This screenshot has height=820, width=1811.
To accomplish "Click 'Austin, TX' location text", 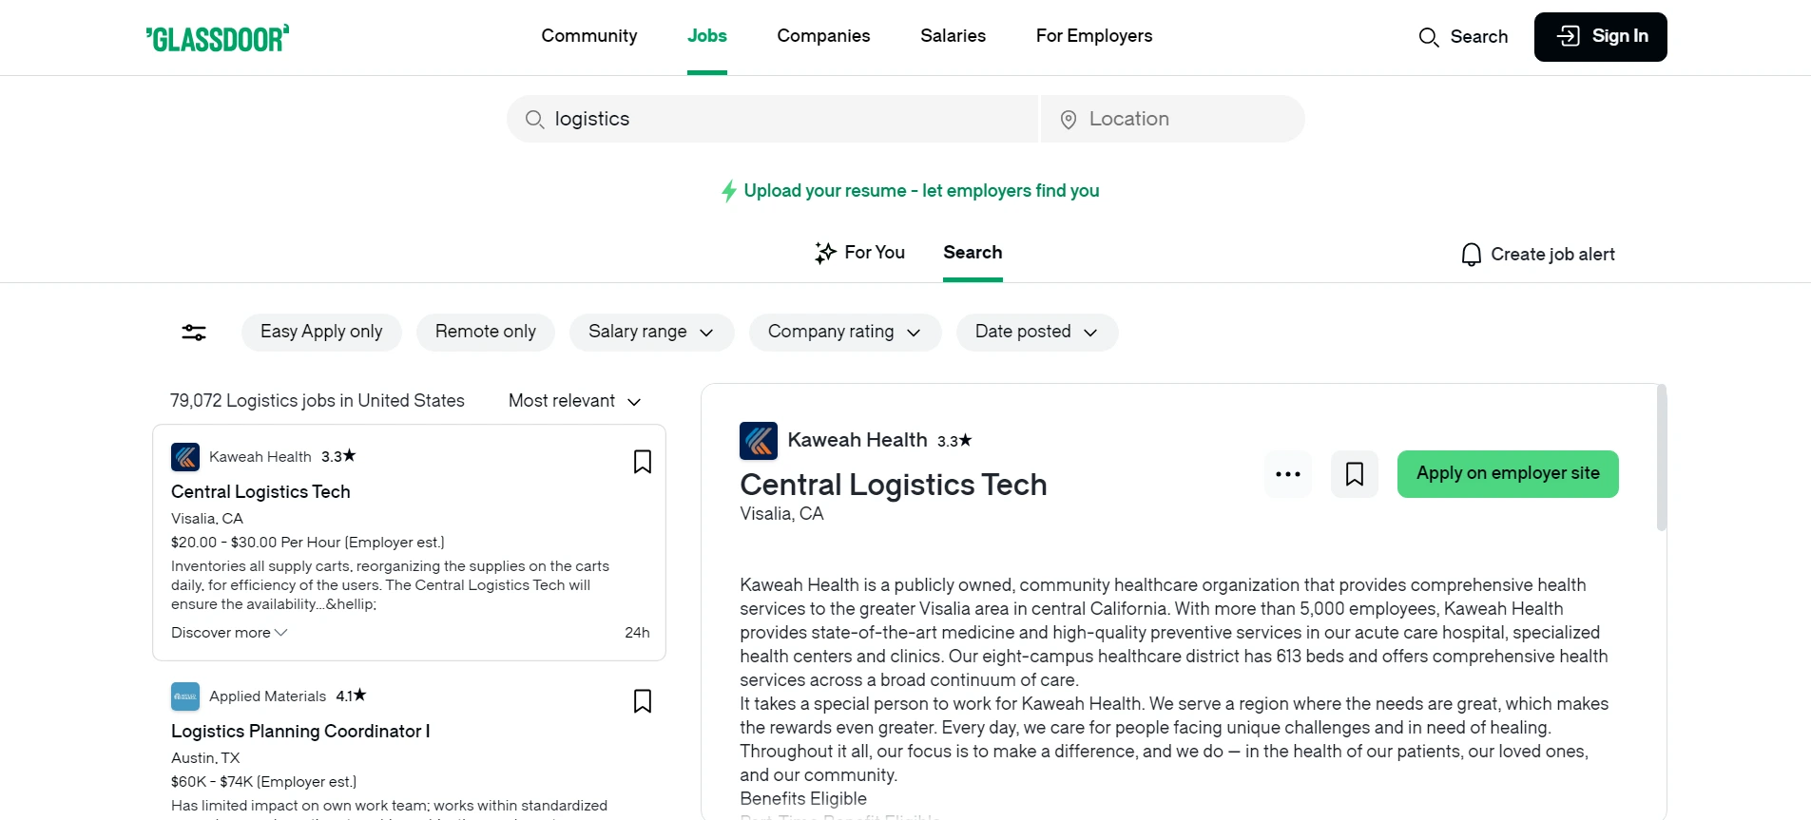I will coord(205,758).
